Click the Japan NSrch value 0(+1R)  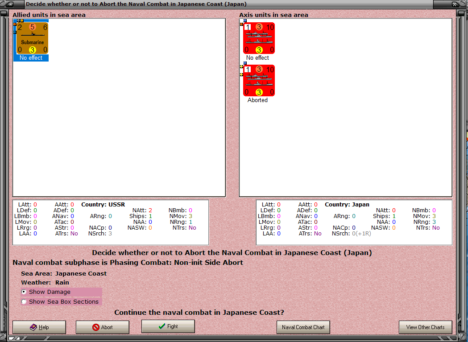[x=361, y=233]
